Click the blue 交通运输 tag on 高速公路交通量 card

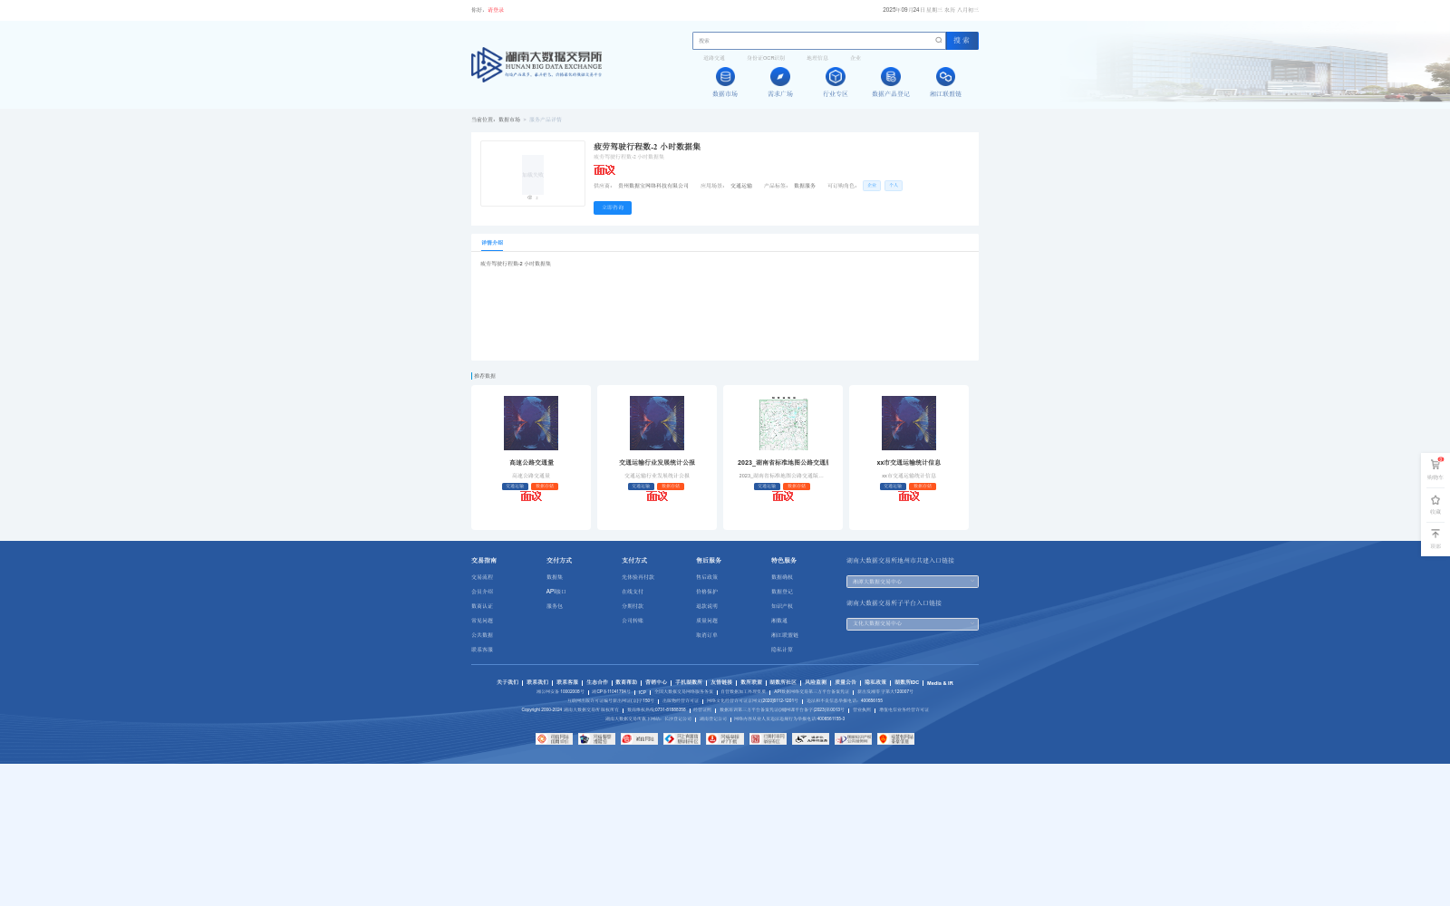tap(516, 487)
